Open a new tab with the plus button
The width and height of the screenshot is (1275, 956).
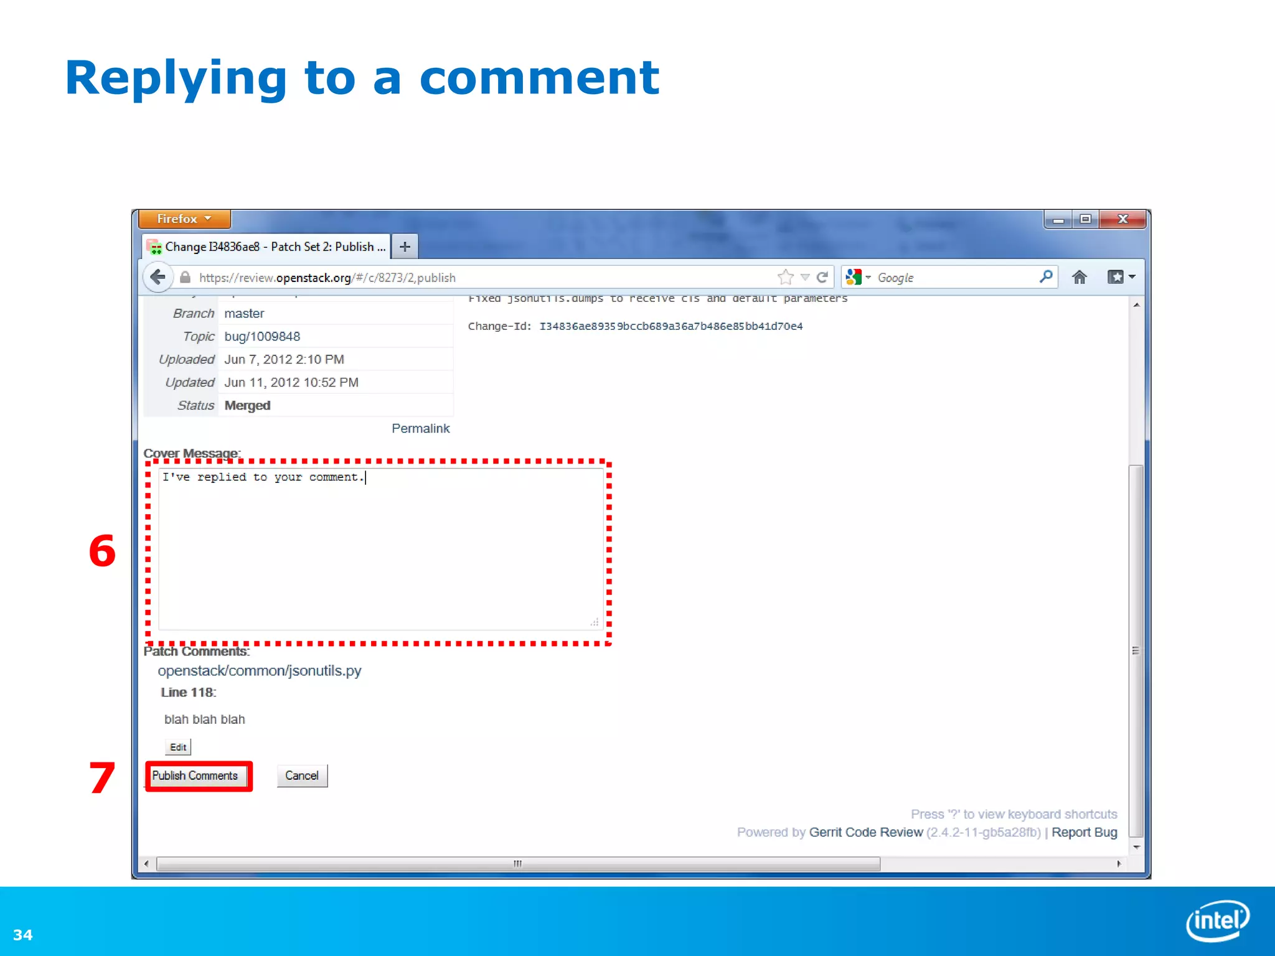405,246
